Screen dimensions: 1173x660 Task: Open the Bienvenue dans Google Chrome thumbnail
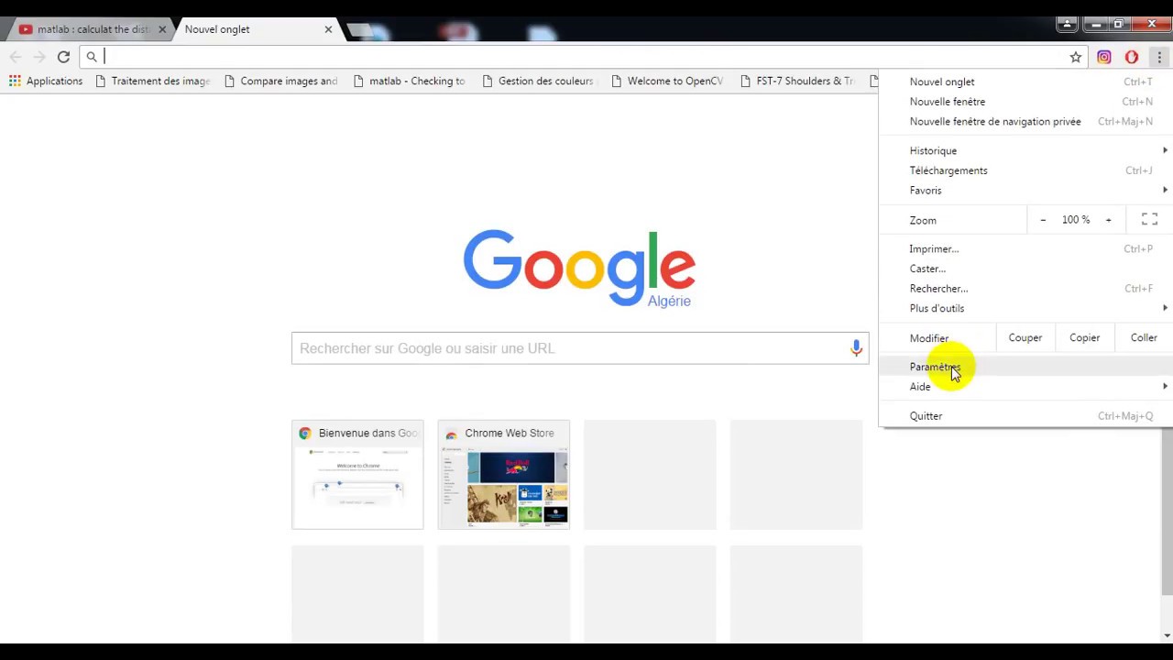point(357,475)
